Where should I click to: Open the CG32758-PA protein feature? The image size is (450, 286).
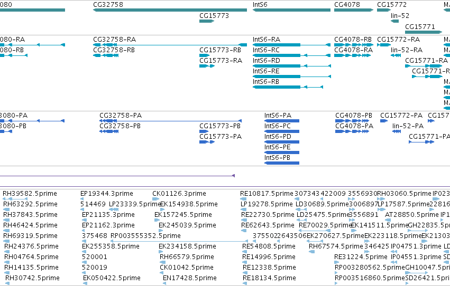click(x=170, y=121)
